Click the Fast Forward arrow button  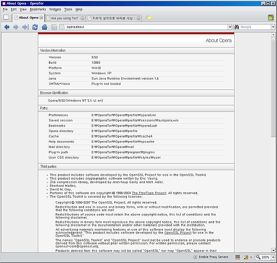coord(25,27)
